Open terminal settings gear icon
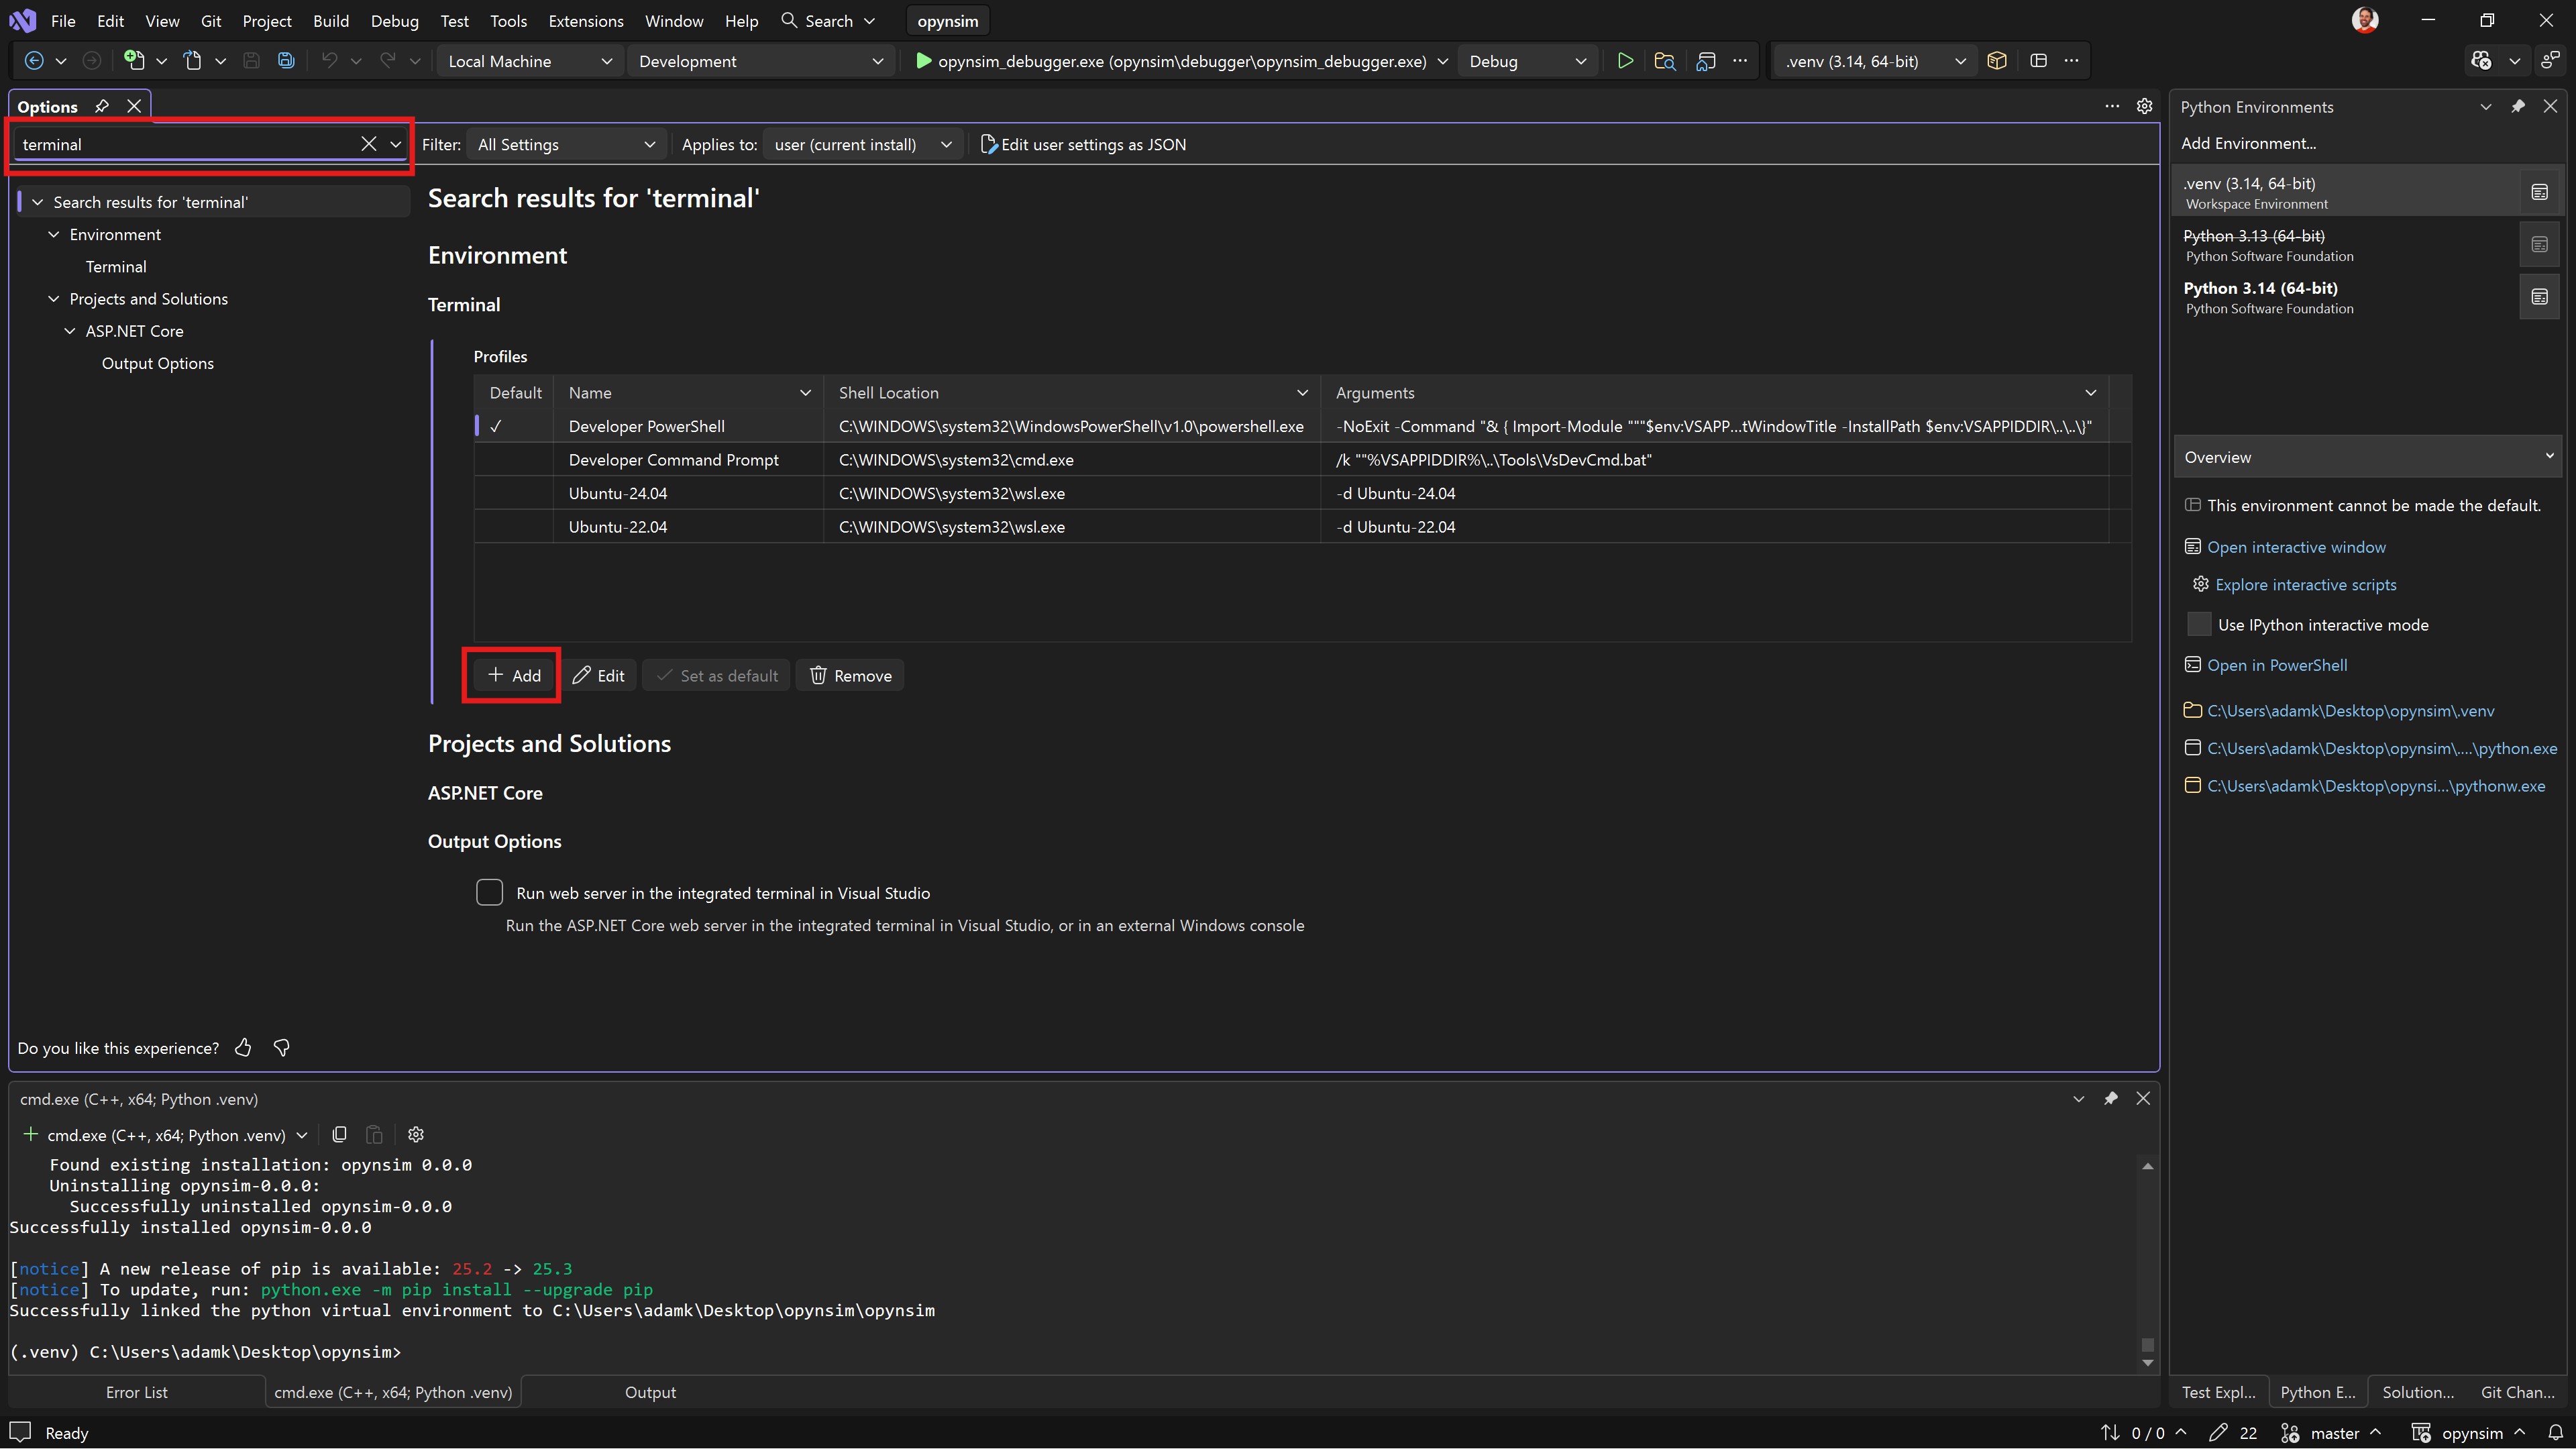 [x=416, y=1134]
